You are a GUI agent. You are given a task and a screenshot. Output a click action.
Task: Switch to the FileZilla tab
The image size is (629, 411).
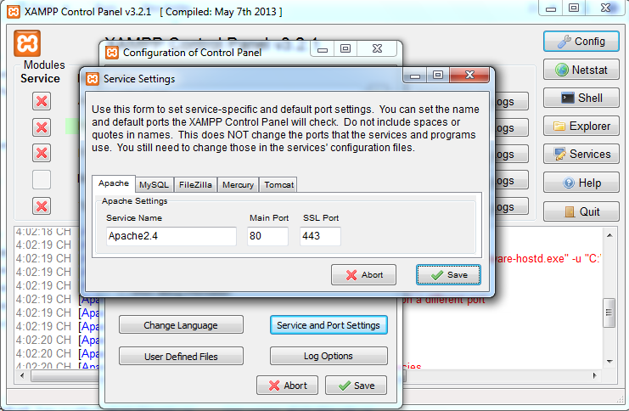(195, 184)
